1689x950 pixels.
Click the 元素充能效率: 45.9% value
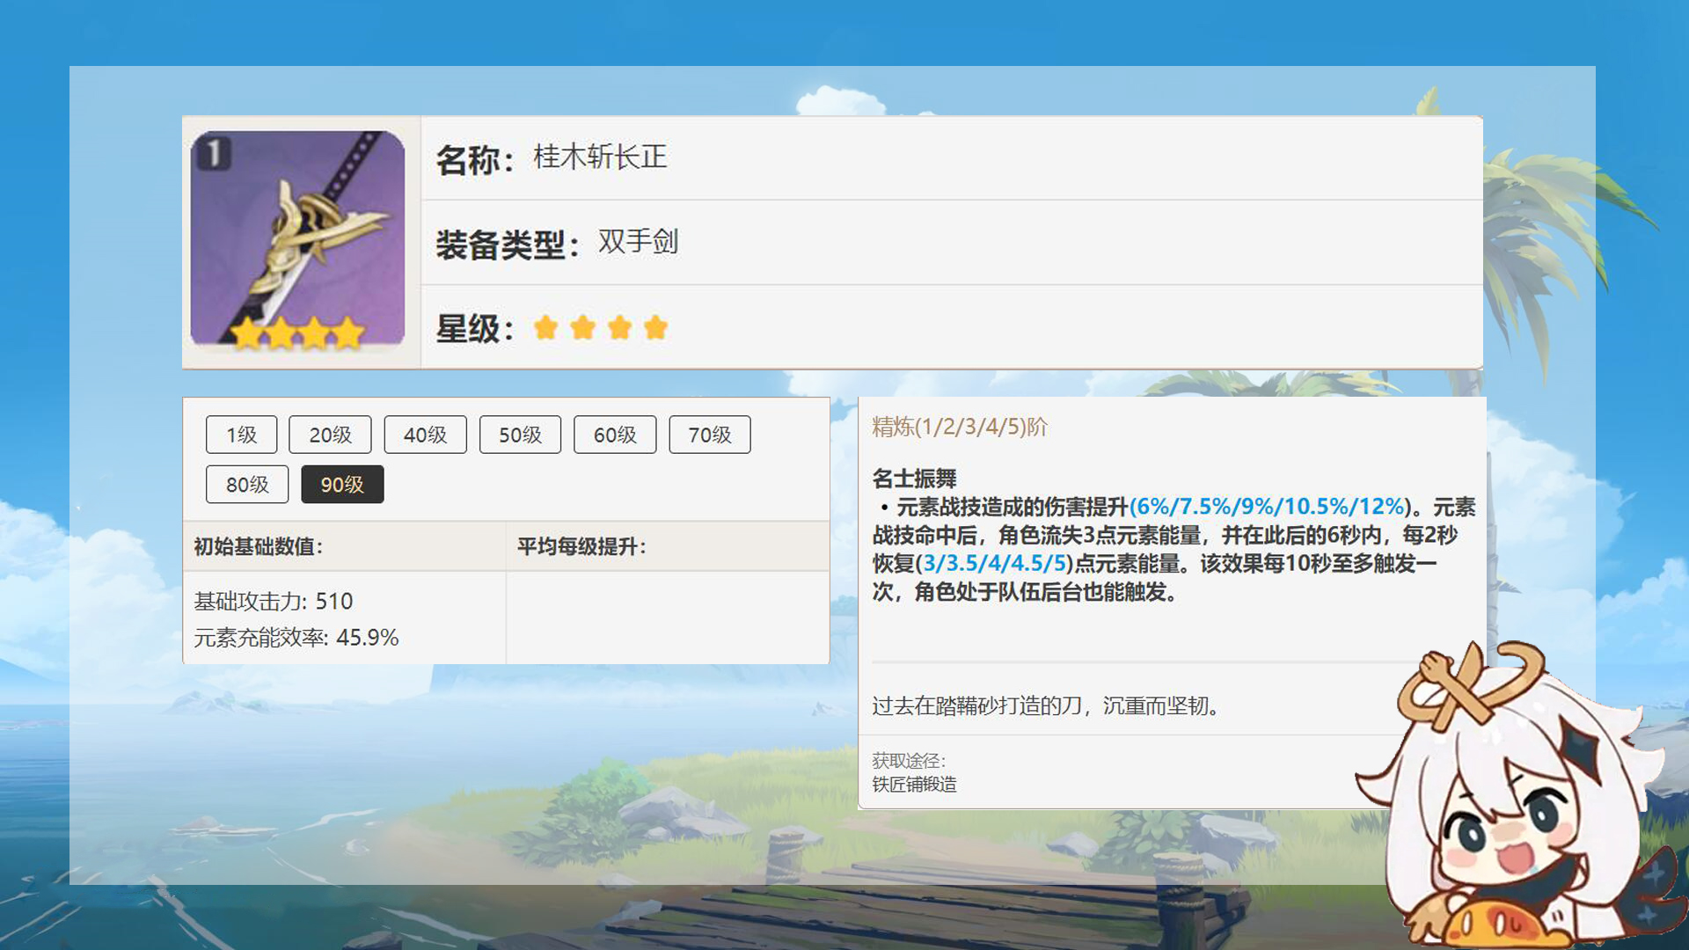(296, 638)
